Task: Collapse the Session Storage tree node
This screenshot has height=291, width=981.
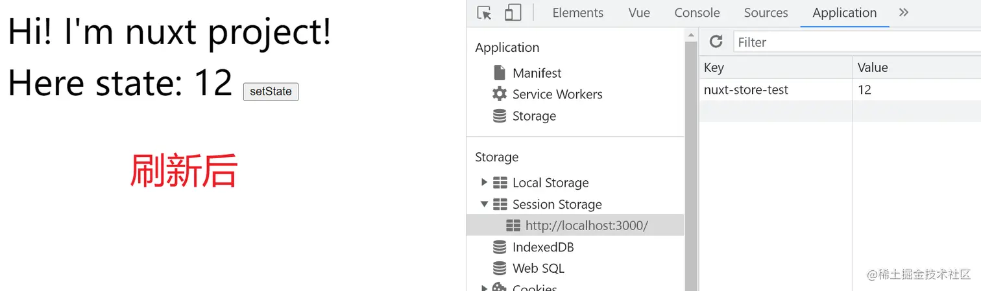Action: [484, 204]
